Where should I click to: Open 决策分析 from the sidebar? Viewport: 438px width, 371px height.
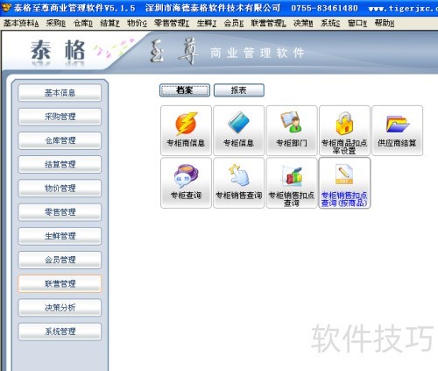(60, 308)
